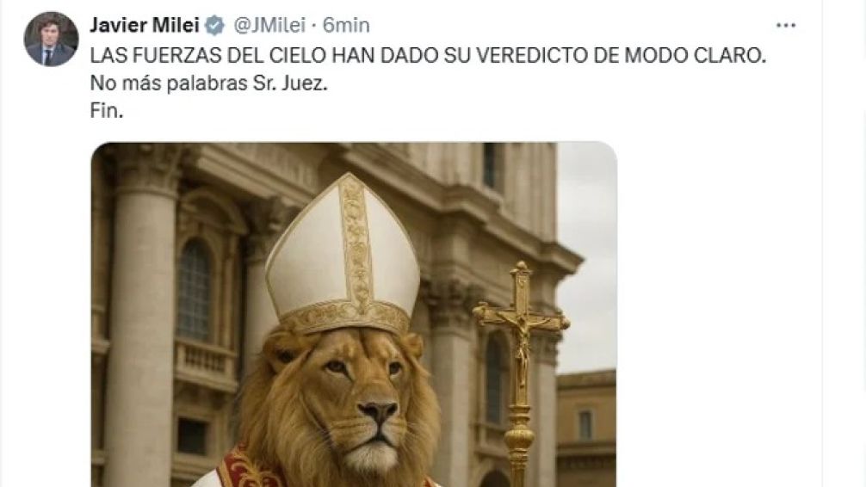The height and width of the screenshot is (487, 866).
Task: Open the attached lion pope image
Action: pos(354,315)
